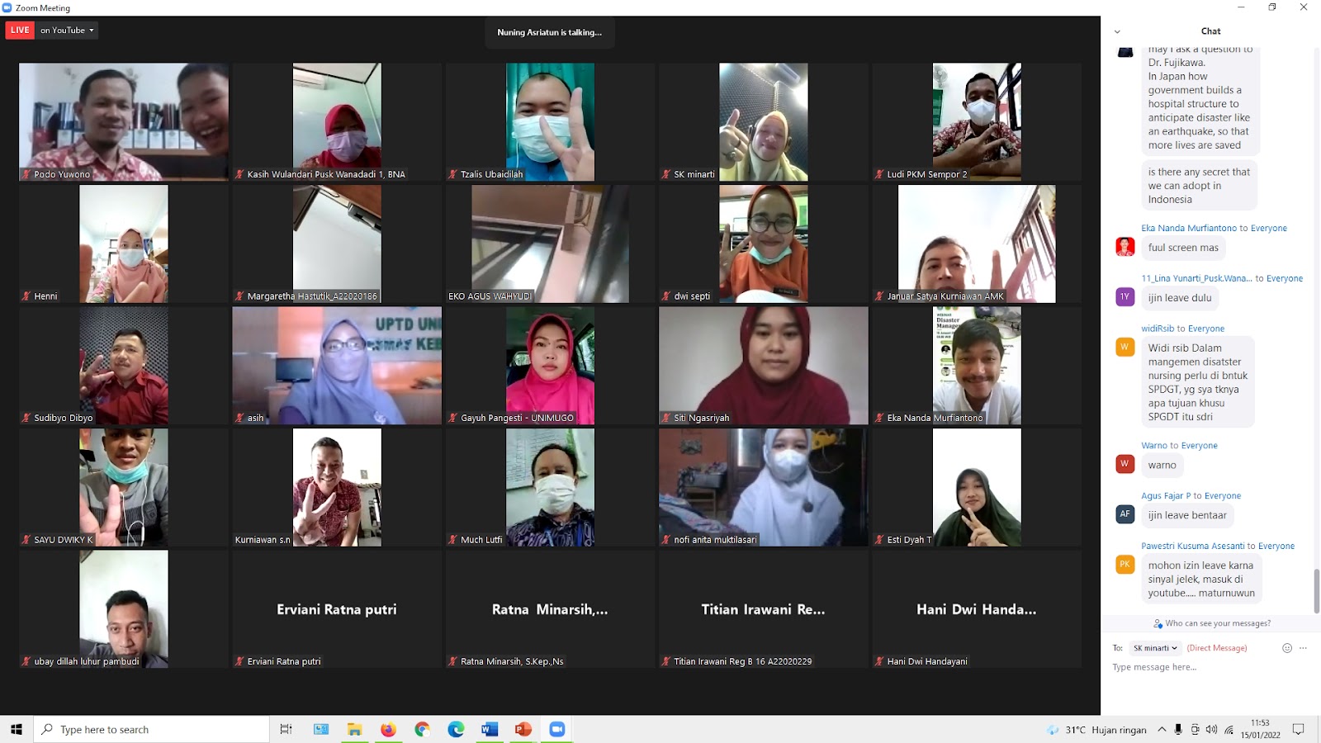This screenshot has width=1321, height=743.
Task: Select dwi septi's video tile
Action: [764, 244]
